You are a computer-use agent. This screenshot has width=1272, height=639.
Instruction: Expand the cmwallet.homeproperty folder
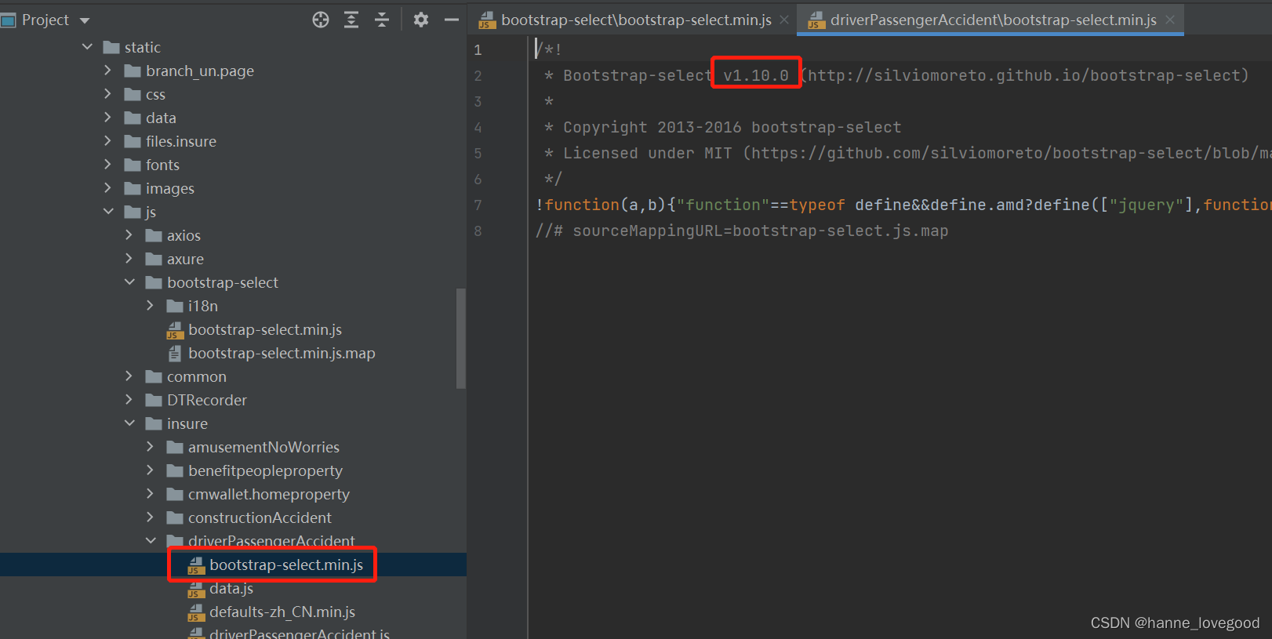pos(151,494)
